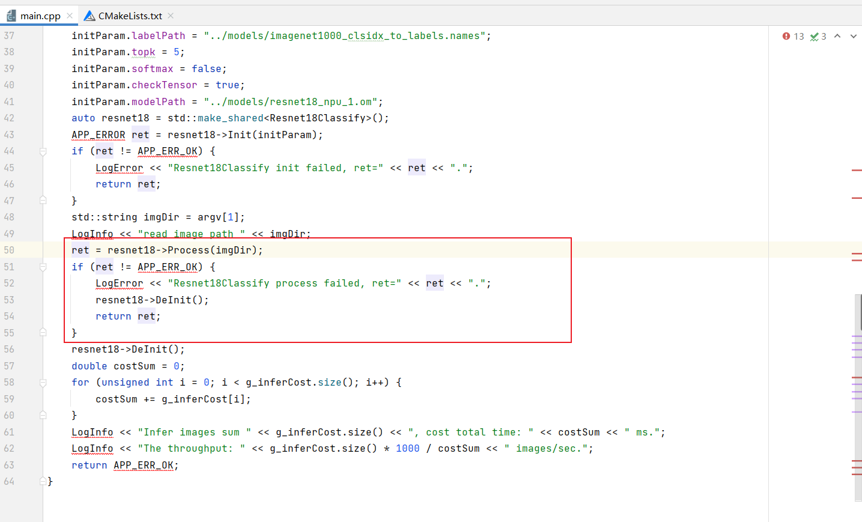862x522 pixels.
Task: Click 'unsigned' keyword on line 58
Action: point(126,383)
